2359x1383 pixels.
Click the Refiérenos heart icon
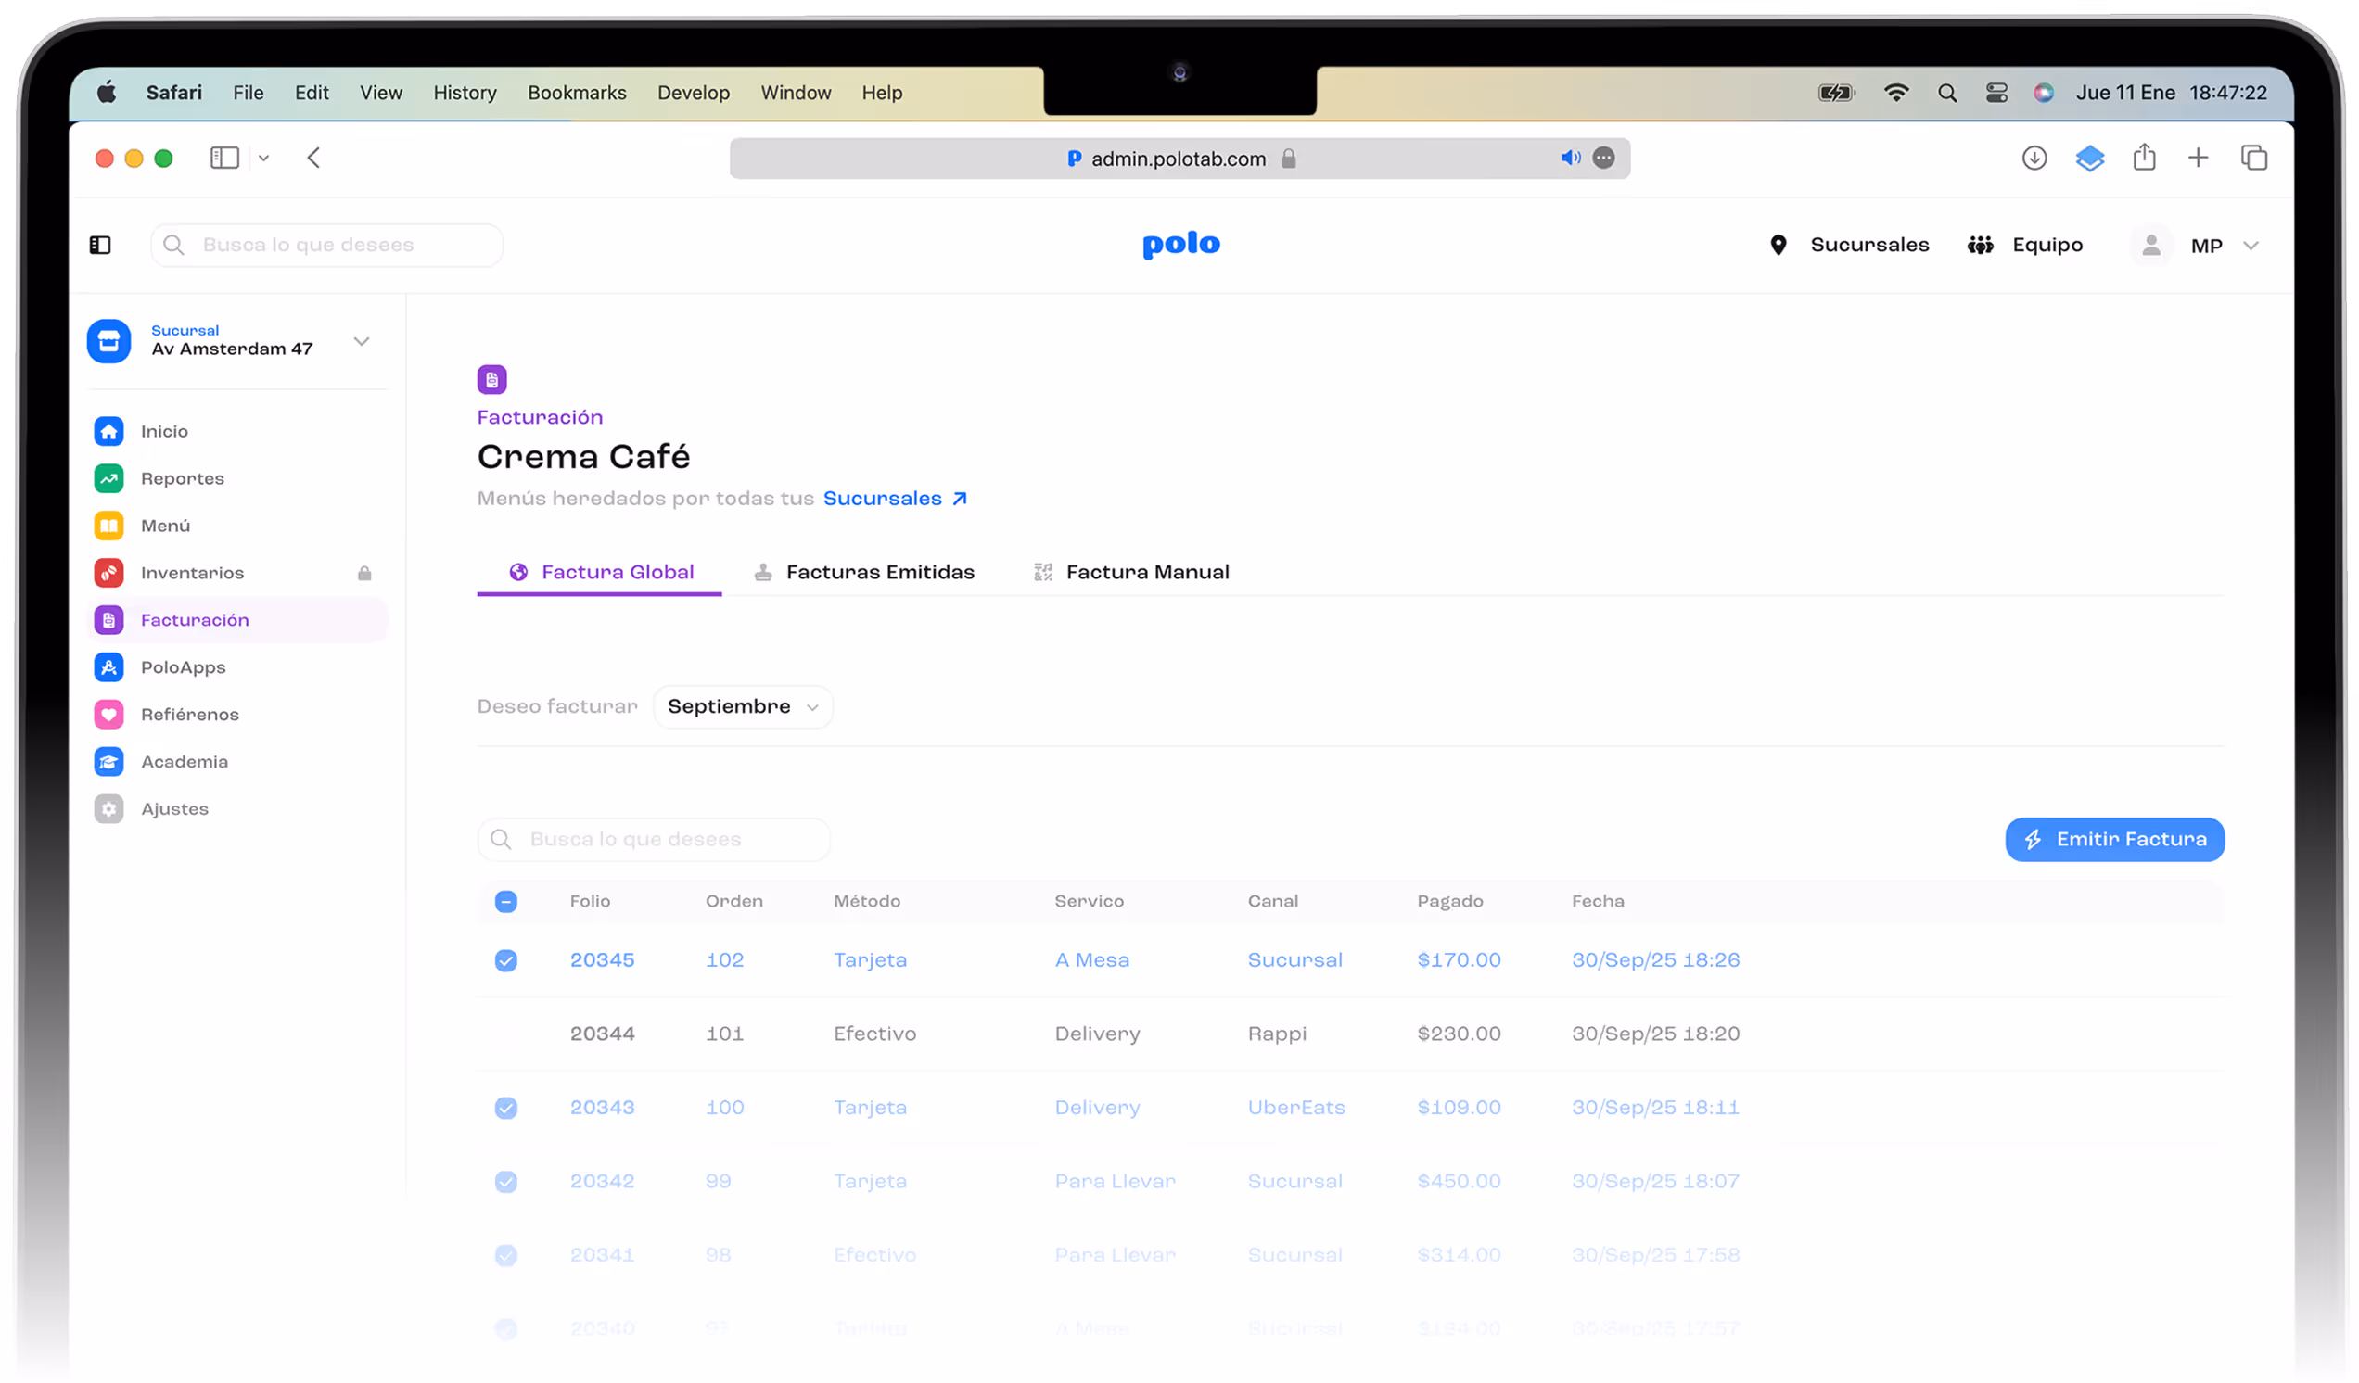tap(108, 714)
